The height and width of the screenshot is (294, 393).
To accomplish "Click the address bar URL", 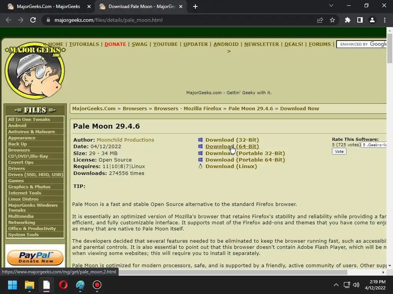I will 108,20.
